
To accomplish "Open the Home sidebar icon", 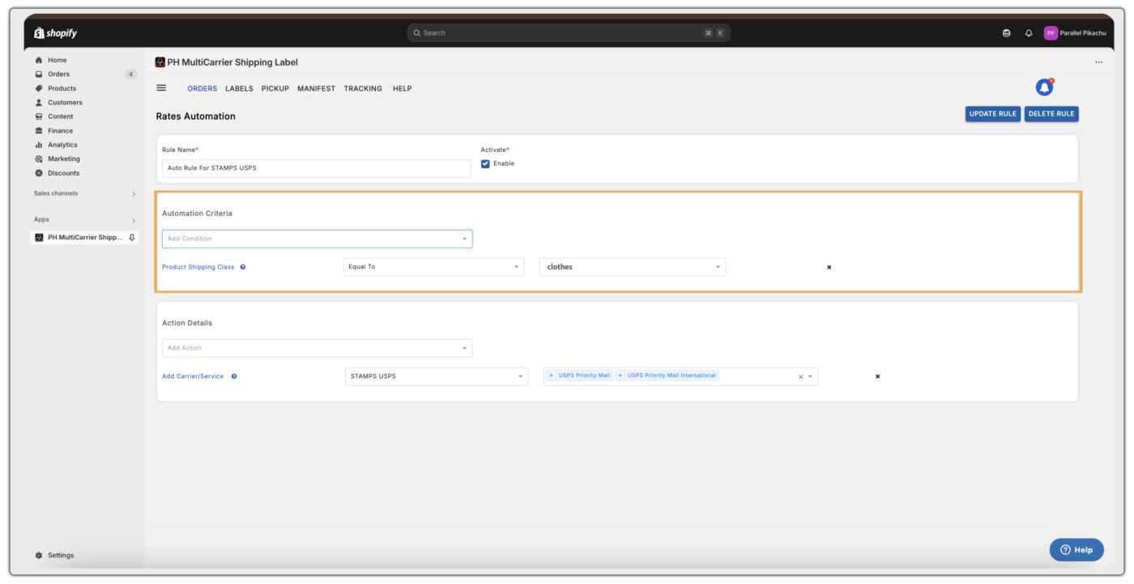I will pyautogui.click(x=39, y=60).
